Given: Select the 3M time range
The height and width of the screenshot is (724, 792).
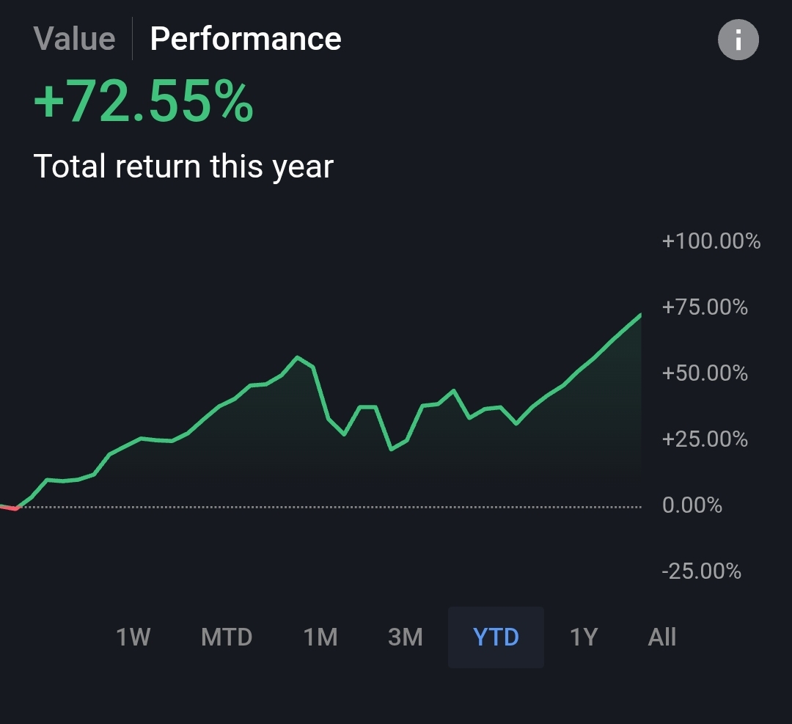Looking at the screenshot, I should (405, 637).
